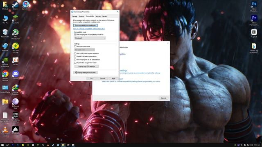
Task: Switch to the Details tab
Action: 104,16
